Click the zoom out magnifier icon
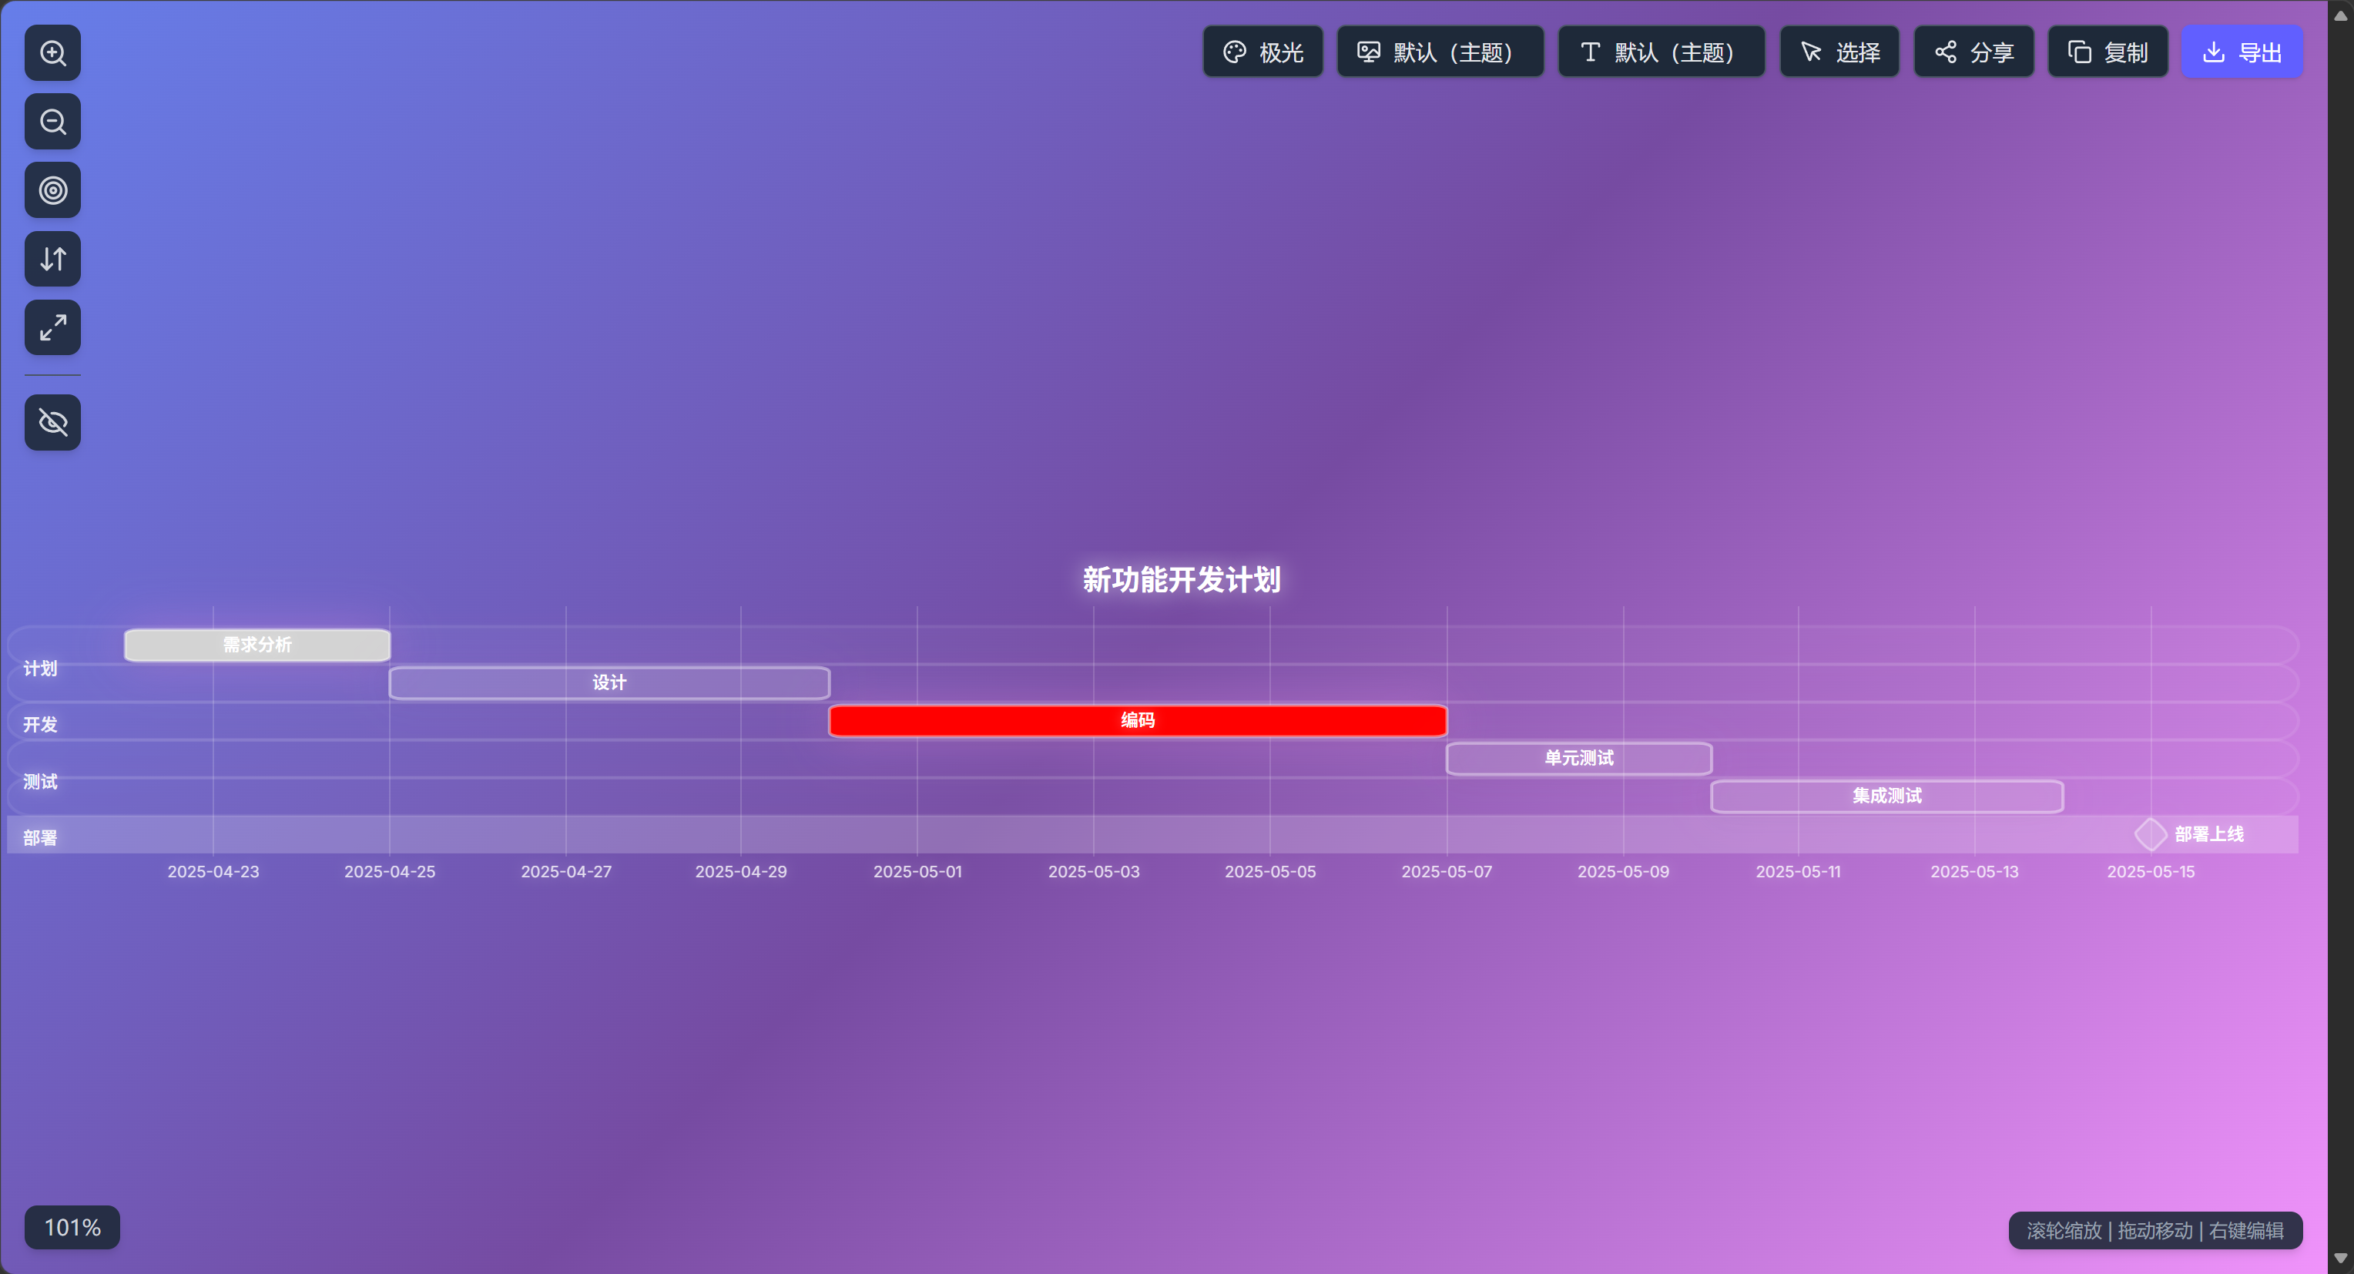2354x1274 pixels. pos(53,122)
